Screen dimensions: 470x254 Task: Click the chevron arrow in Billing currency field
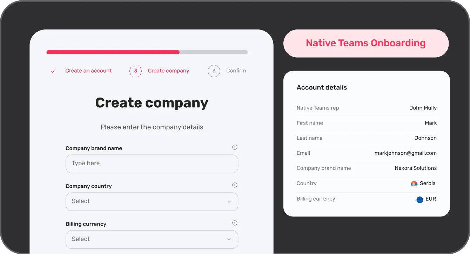pos(229,240)
